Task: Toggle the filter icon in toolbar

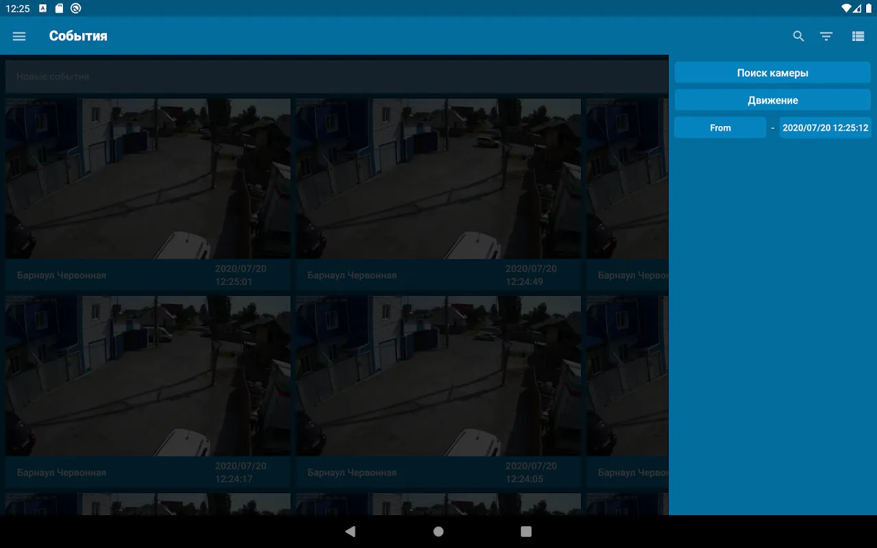Action: (x=826, y=36)
